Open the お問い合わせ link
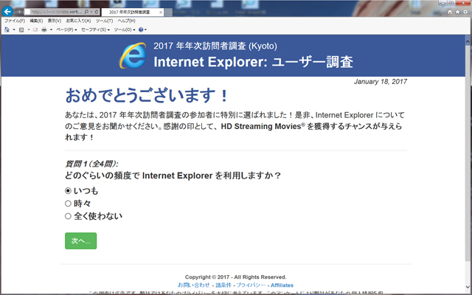 point(193,285)
